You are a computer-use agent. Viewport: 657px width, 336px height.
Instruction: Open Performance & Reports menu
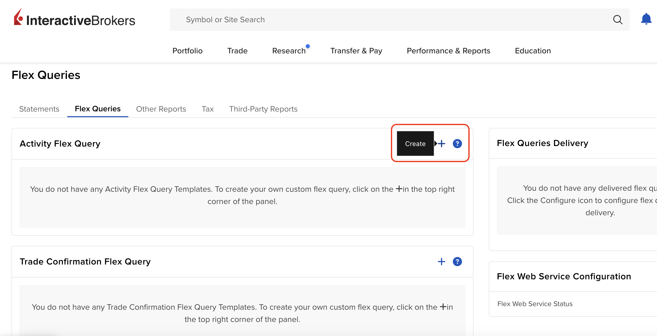[x=448, y=51]
